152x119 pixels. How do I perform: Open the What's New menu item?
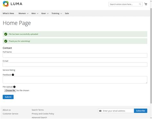[8, 13]
